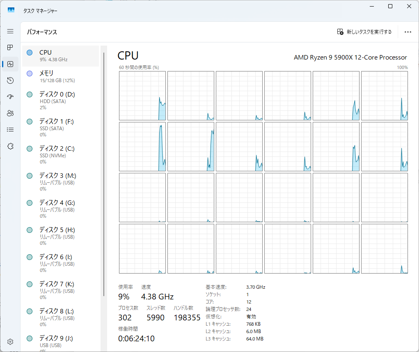
Task: Select ディスク 8 (L:) in sidebar
Action: [60, 317]
